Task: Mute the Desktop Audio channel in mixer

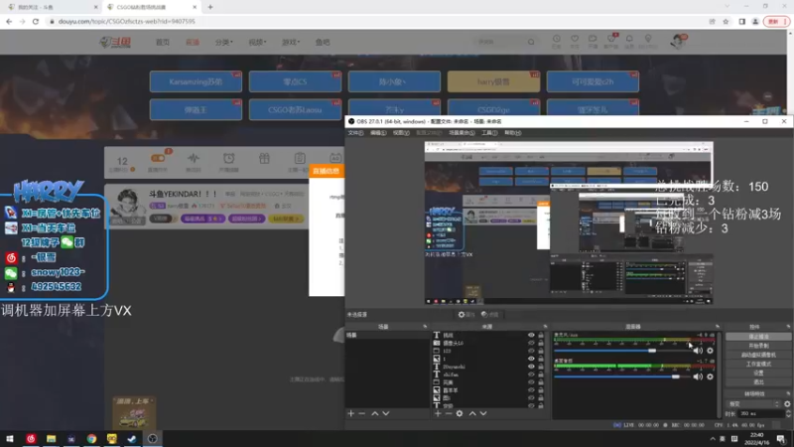Action: 698,376
